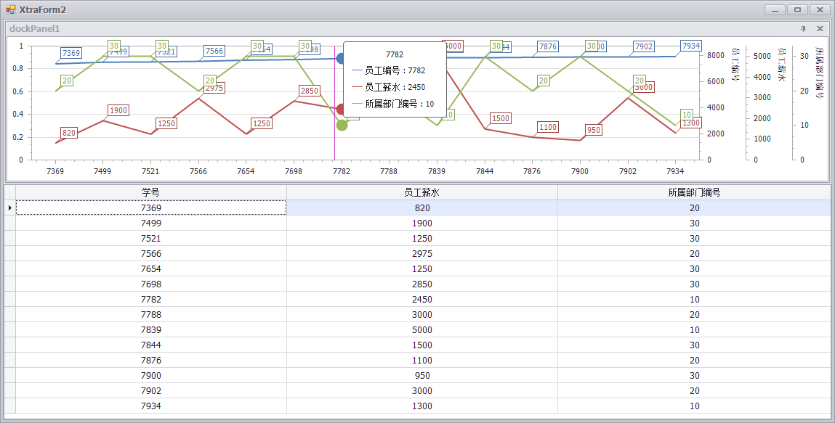Close dockPanel1 with its X icon
Image resolution: width=835 pixels, height=423 pixels.
[x=820, y=29]
